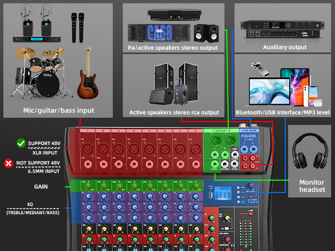
Task: Click the red TAPE INPUT knob
Action: tap(228, 240)
